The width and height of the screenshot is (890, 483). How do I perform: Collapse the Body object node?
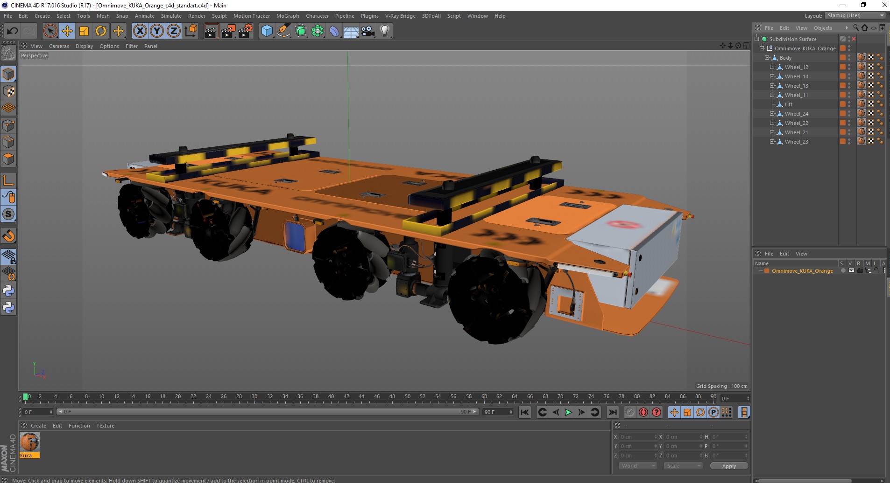[767, 57]
